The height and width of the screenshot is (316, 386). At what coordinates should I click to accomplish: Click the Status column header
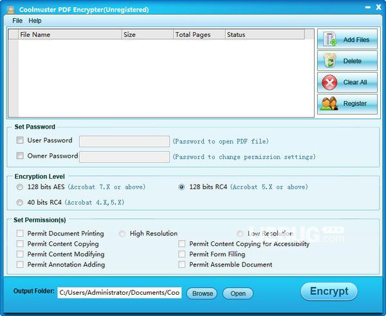click(265, 35)
